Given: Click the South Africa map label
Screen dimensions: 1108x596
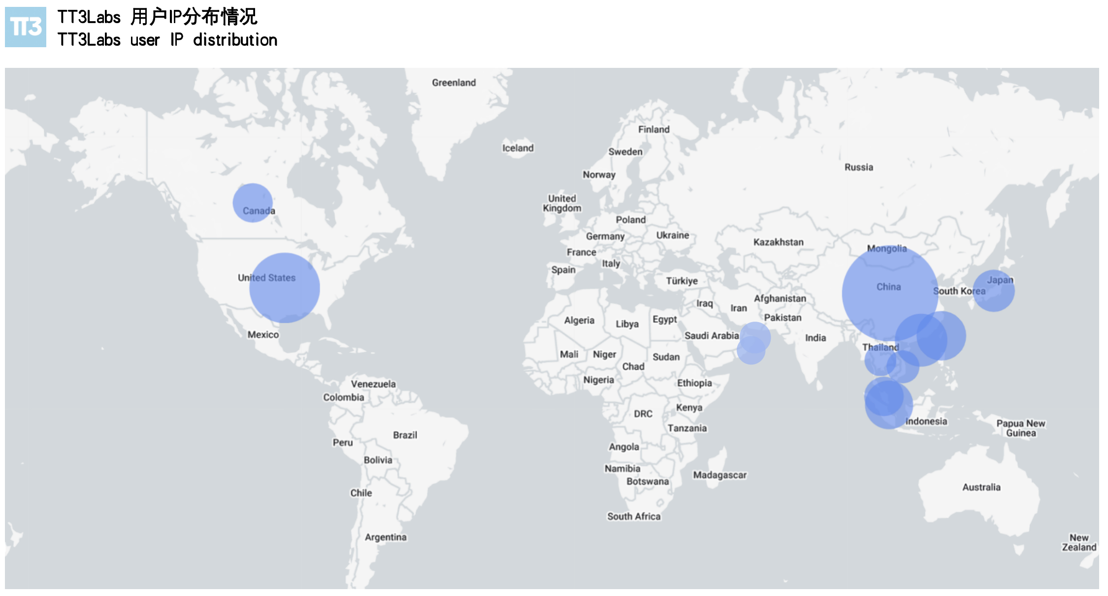Looking at the screenshot, I should coord(633,516).
